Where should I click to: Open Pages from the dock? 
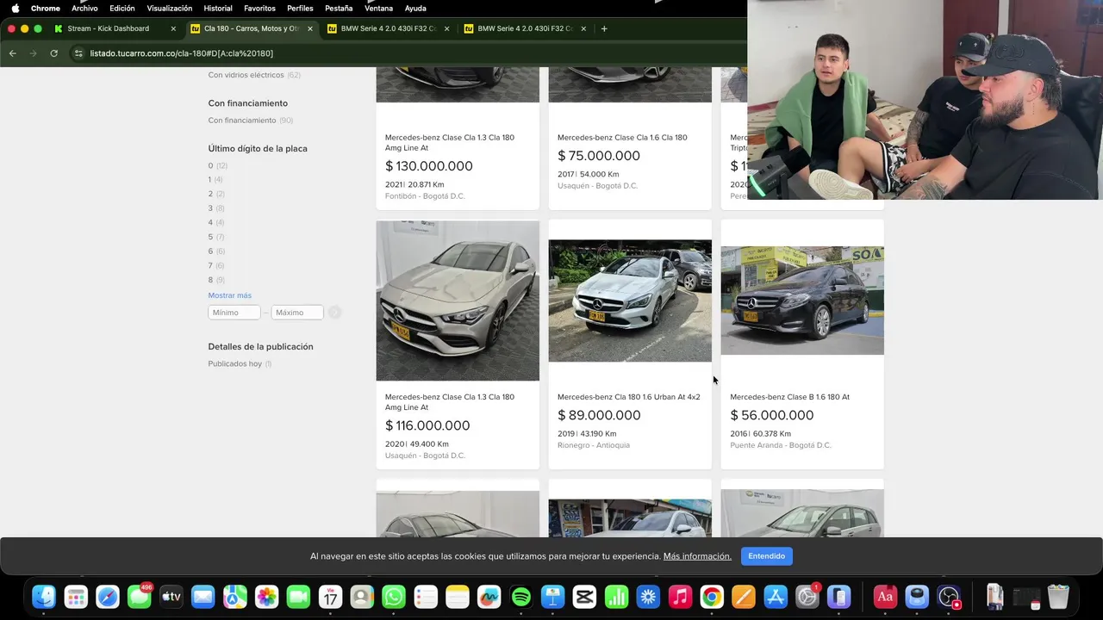tap(744, 597)
